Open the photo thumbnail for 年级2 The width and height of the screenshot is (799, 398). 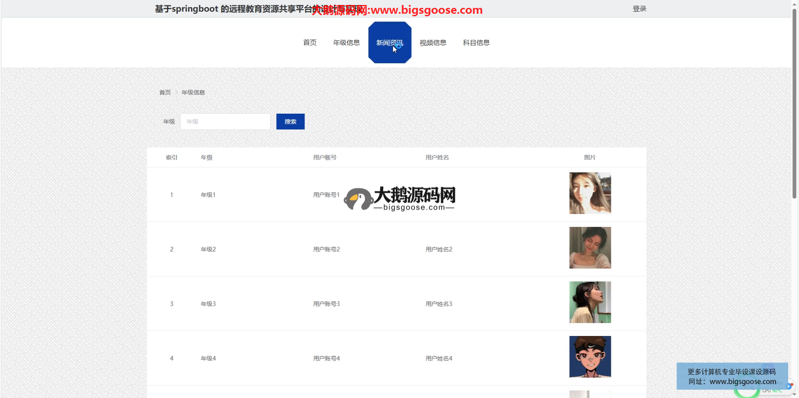point(590,248)
